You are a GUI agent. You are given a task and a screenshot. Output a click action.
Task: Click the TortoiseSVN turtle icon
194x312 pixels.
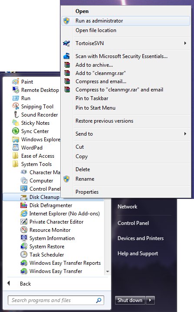[x=66, y=43]
